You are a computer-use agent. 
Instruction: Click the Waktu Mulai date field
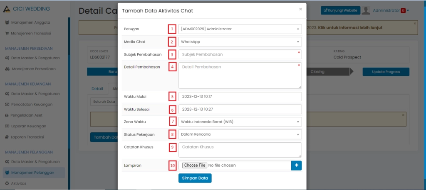[240, 97]
